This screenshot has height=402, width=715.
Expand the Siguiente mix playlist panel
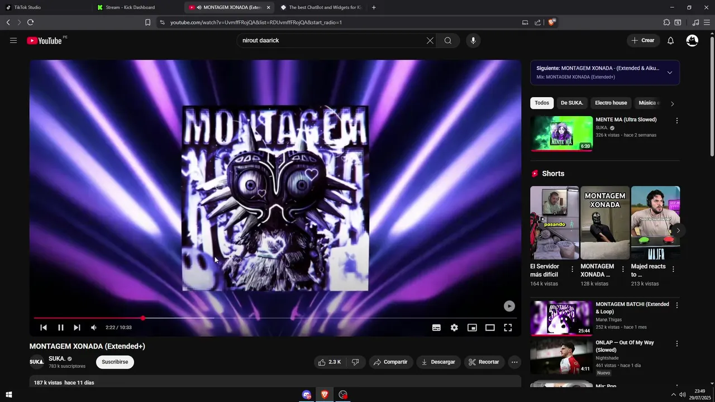point(670,73)
